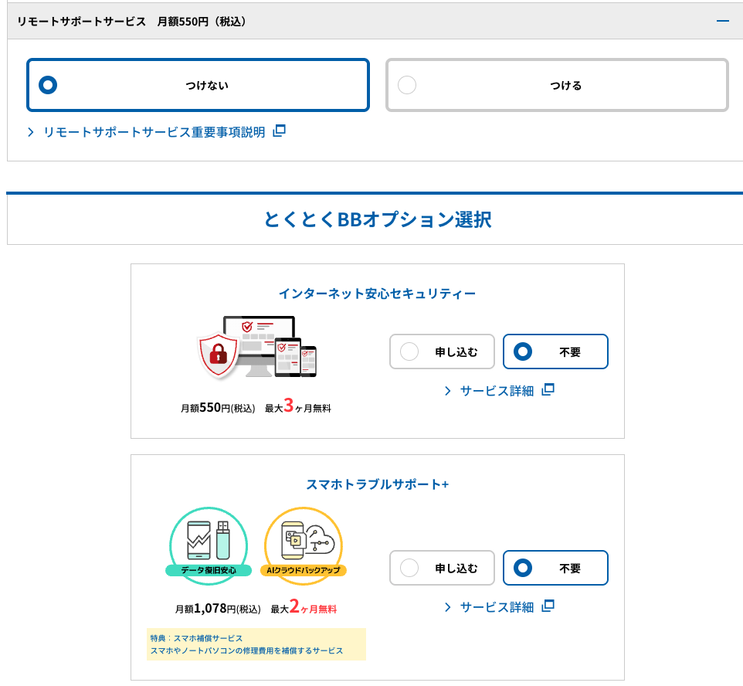The height and width of the screenshot is (686, 743).
Task: Click external link icon next to security サービス詳細
Action: pyautogui.click(x=548, y=389)
